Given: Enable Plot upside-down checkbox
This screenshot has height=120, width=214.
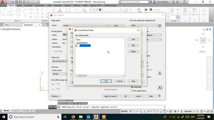Looking at the screenshot, I should [x=132, y=91].
